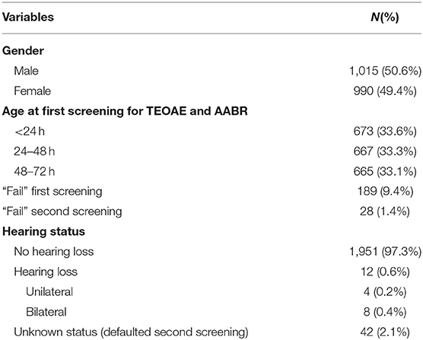Click the Variables column header
This screenshot has width=423, height=340.
(28, 17)
